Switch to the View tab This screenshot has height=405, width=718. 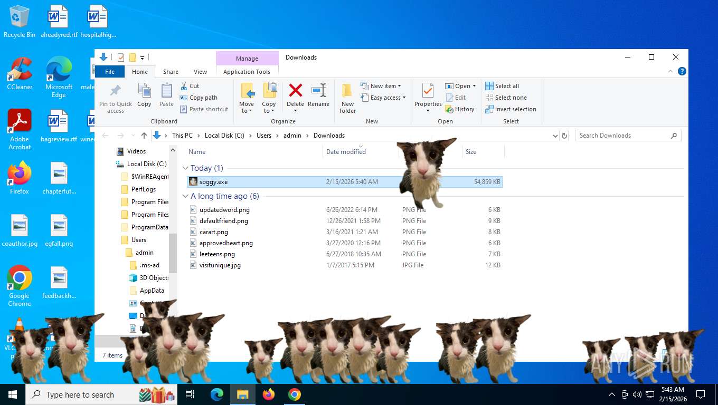pos(200,72)
